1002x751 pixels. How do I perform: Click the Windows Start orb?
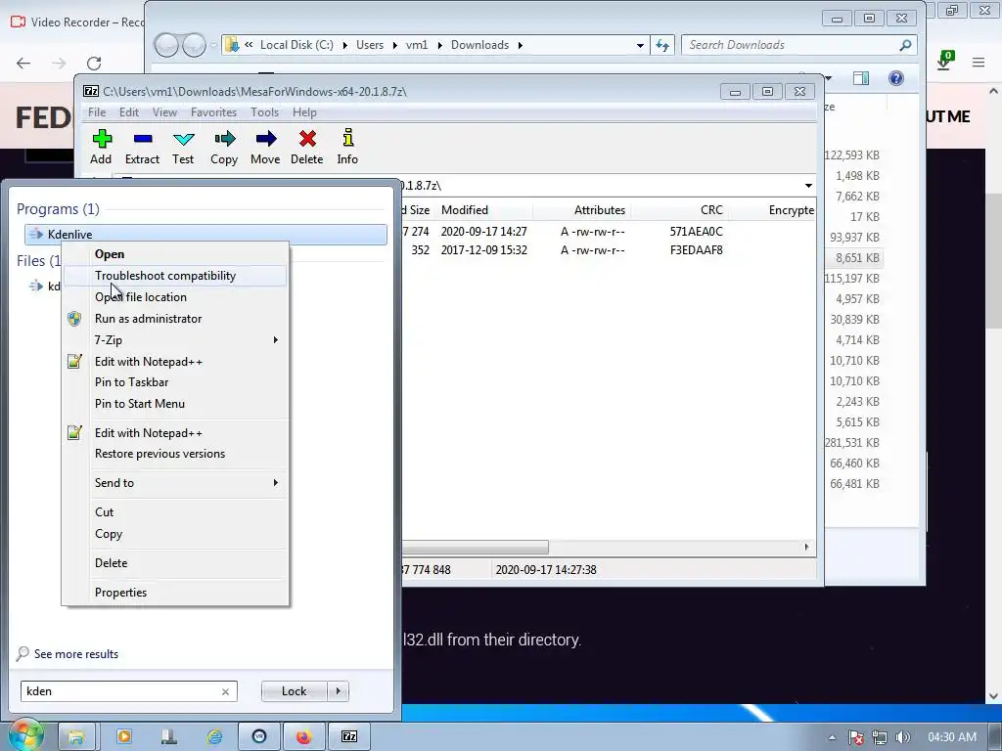(25, 735)
